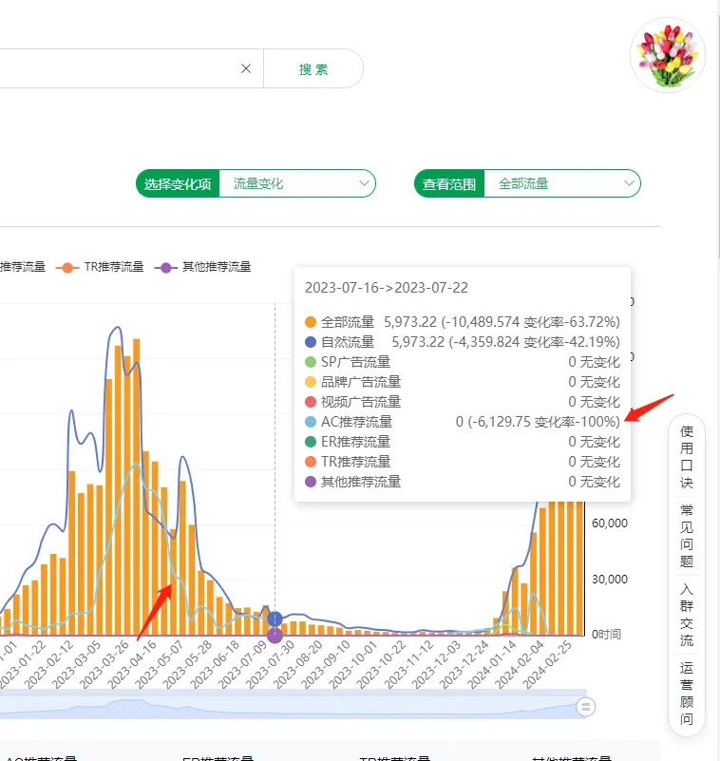Clear the search box with the X icon
The height and width of the screenshot is (761, 720).
click(246, 68)
